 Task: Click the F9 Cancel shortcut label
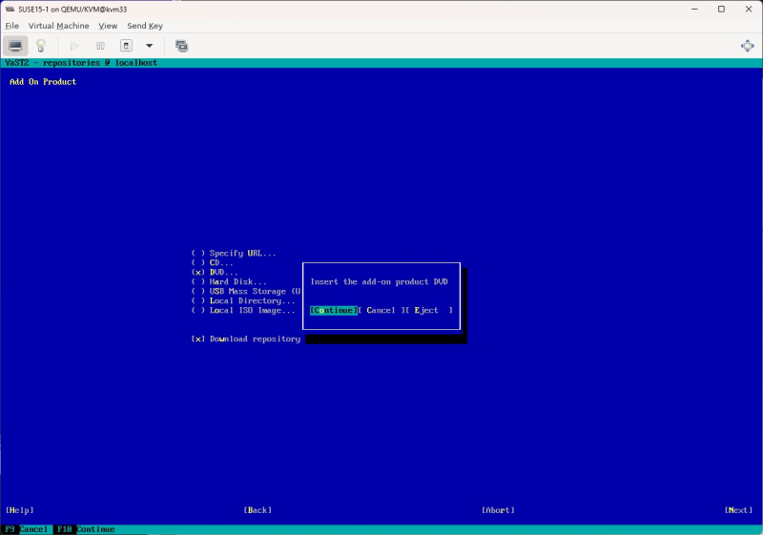click(x=27, y=529)
